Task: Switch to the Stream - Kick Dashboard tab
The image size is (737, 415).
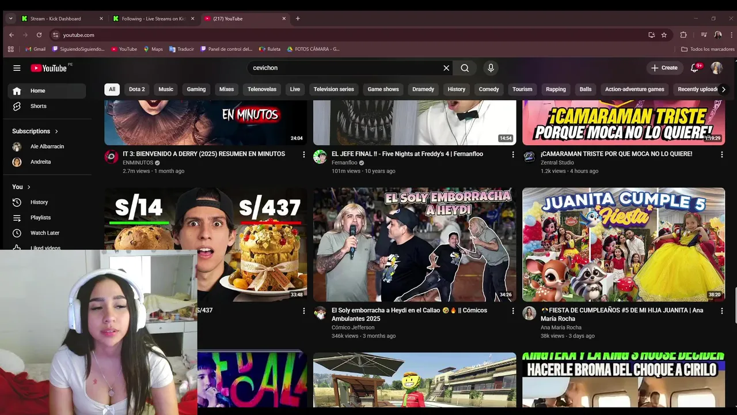Action: click(x=62, y=18)
